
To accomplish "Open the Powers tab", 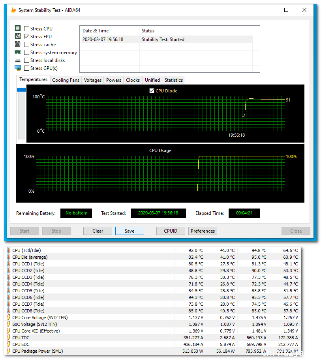I will 114,80.
